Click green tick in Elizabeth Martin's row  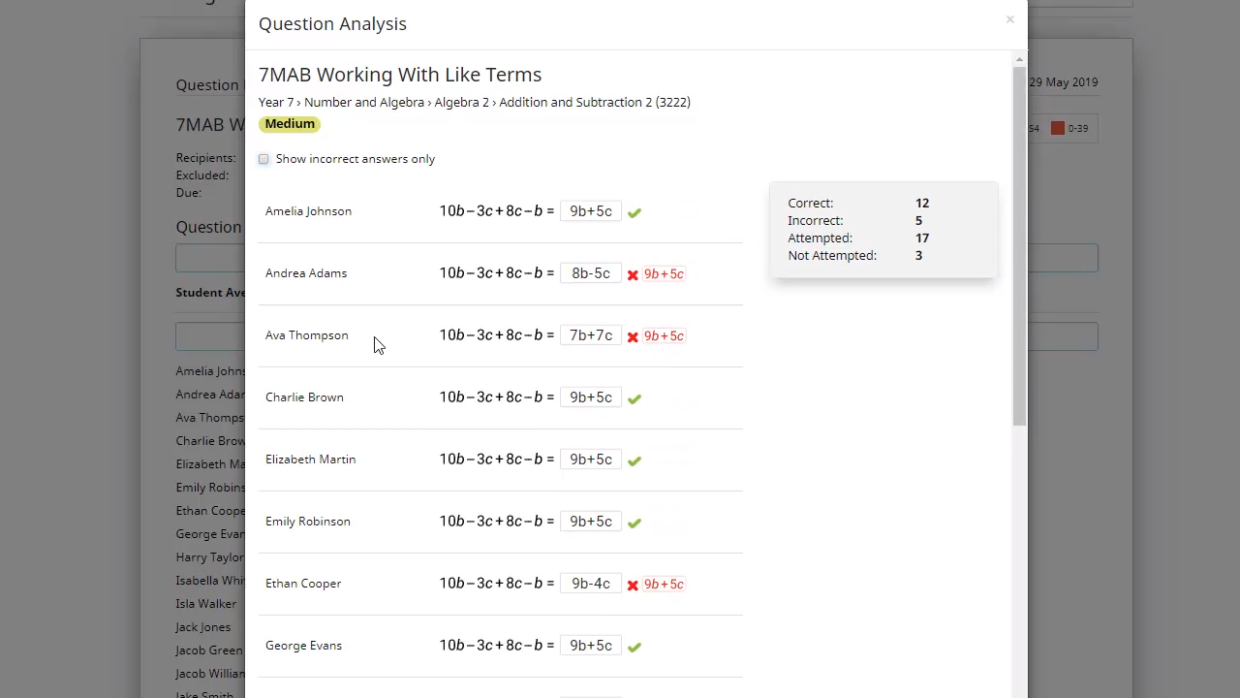pos(635,460)
